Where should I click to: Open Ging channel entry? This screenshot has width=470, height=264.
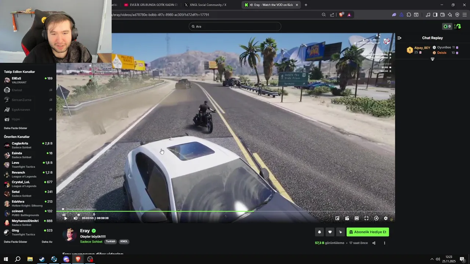pyautogui.click(x=28, y=232)
